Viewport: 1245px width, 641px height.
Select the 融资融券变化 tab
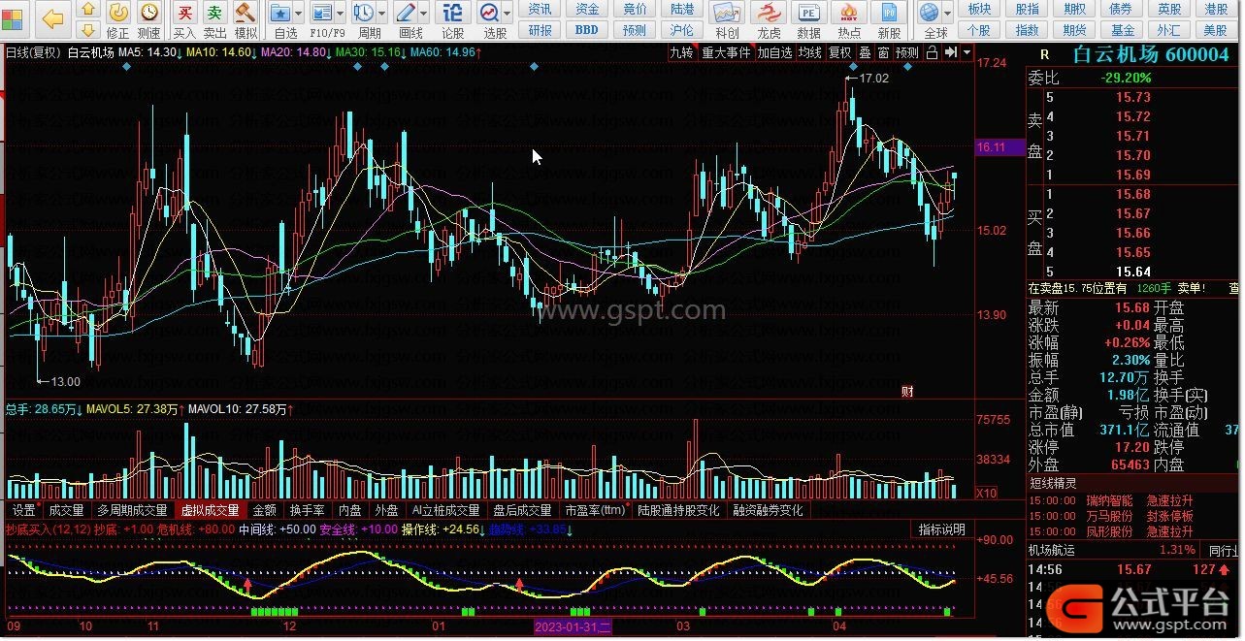coord(768,510)
